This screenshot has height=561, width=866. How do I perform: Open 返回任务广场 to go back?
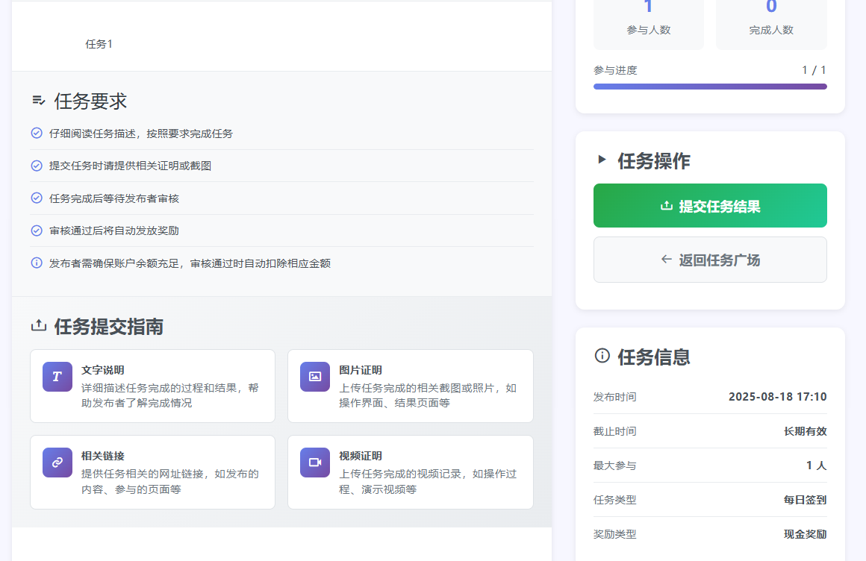pyautogui.click(x=710, y=259)
